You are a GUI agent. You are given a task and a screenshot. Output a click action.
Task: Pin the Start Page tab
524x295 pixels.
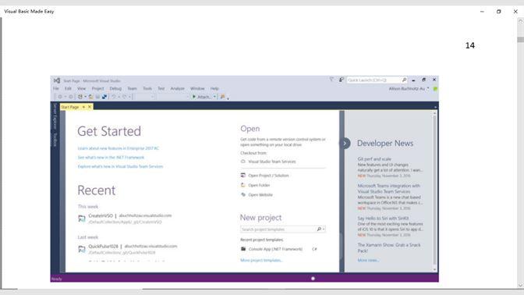point(83,107)
